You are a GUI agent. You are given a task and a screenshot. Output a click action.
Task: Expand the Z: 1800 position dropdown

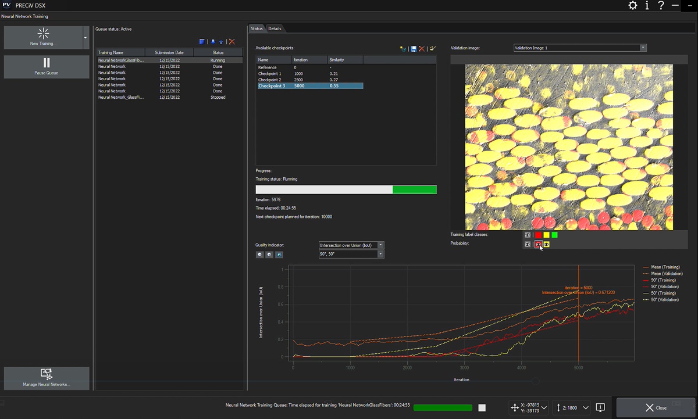586,408
